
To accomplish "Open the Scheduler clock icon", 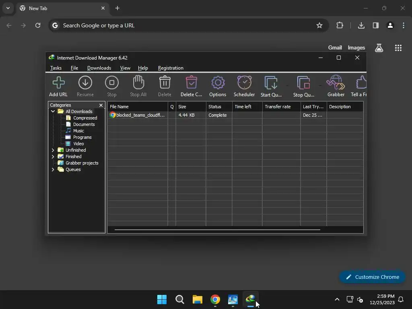I will click(x=244, y=82).
